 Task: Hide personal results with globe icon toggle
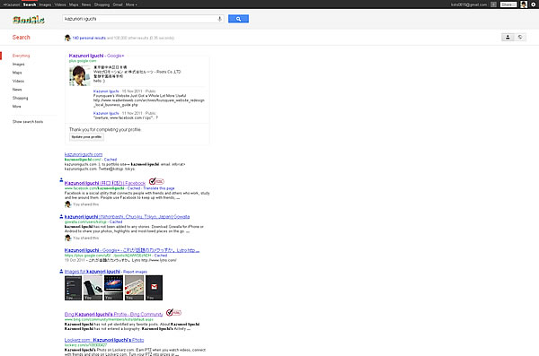(x=520, y=37)
